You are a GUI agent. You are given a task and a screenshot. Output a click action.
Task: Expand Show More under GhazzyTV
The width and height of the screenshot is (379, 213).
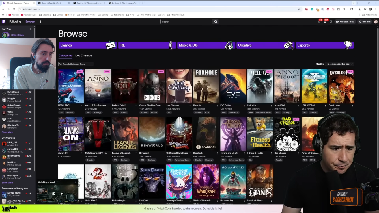coord(7,183)
